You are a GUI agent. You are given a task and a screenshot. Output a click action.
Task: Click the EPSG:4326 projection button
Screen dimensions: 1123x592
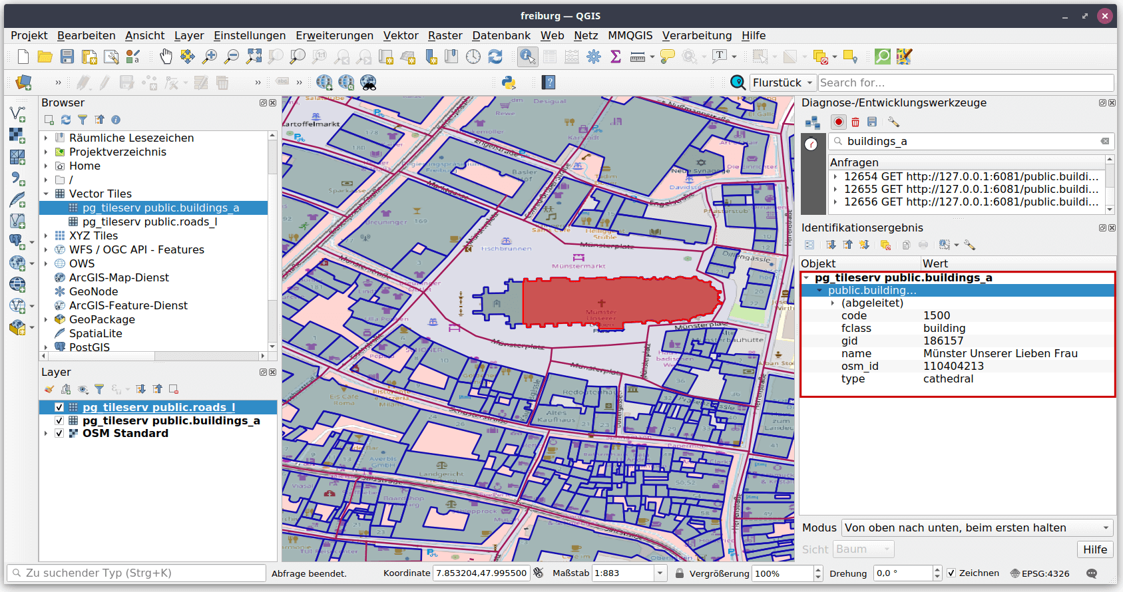point(1040,573)
